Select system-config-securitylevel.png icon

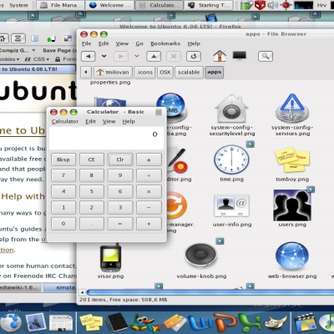231,109
